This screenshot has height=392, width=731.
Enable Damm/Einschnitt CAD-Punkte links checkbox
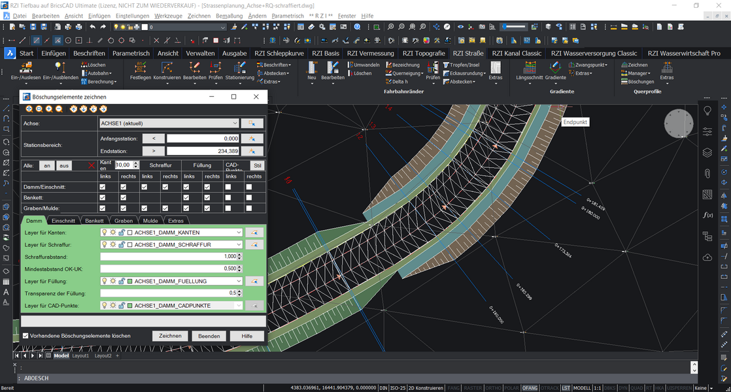point(228,187)
